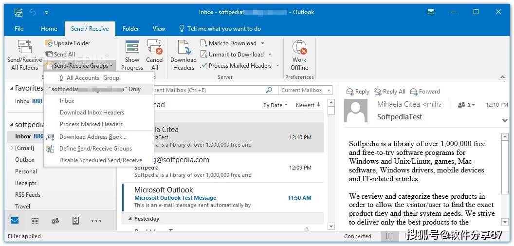The height and width of the screenshot is (246, 514).
Task: Open the Personal folder
Action: 26,171
